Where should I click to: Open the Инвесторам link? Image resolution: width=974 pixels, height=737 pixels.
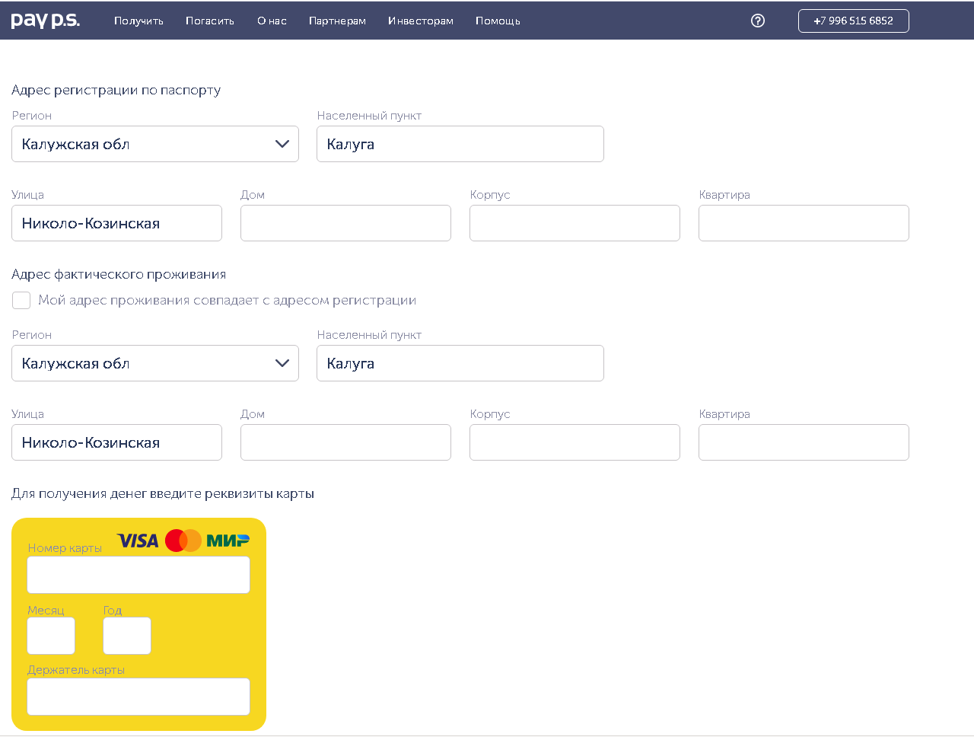point(420,21)
